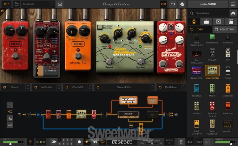238x146 pixels.
Task: Pick the Moller pedal in gear list
Action: (x=212, y=90)
